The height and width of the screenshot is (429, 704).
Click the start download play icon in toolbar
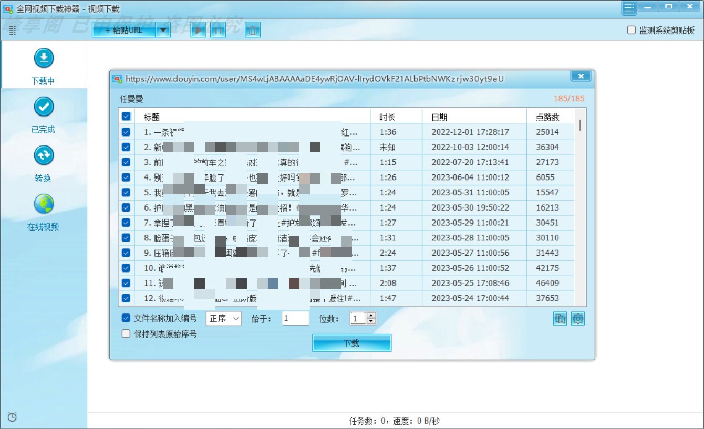click(198, 30)
